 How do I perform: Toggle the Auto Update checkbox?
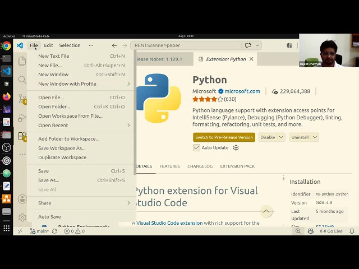[196, 148]
